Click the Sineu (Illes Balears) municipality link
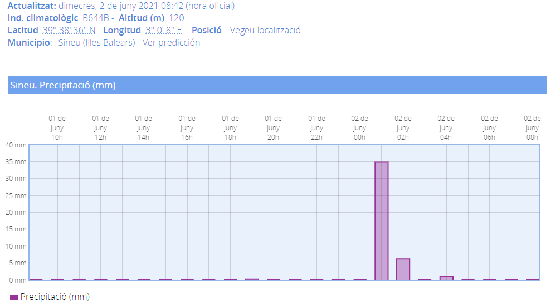The width and height of the screenshot is (551, 306). 96,42
